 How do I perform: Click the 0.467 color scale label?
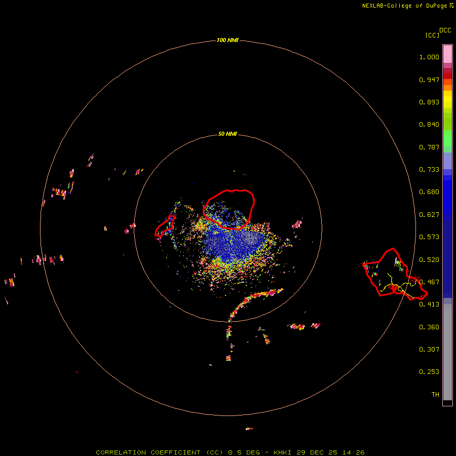pyautogui.click(x=429, y=282)
